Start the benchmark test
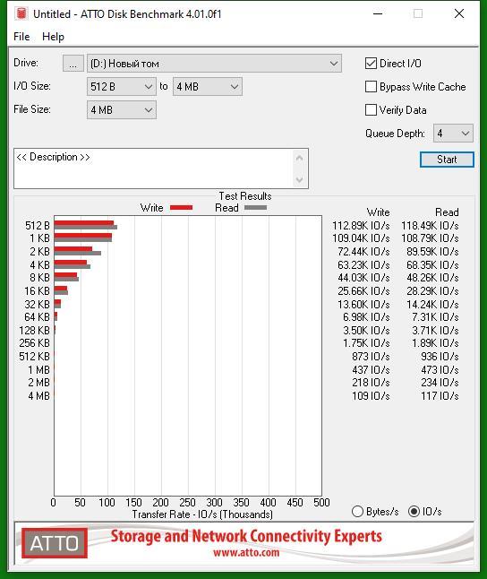Image resolution: width=487 pixels, height=579 pixels. click(447, 160)
